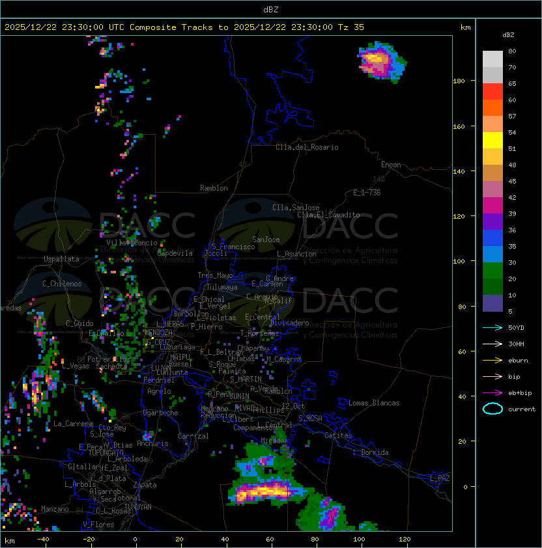The height and width of the screenshot is (548, 542).
Task: Click the '140' tick on right km axis
Action: pos(459,172)
